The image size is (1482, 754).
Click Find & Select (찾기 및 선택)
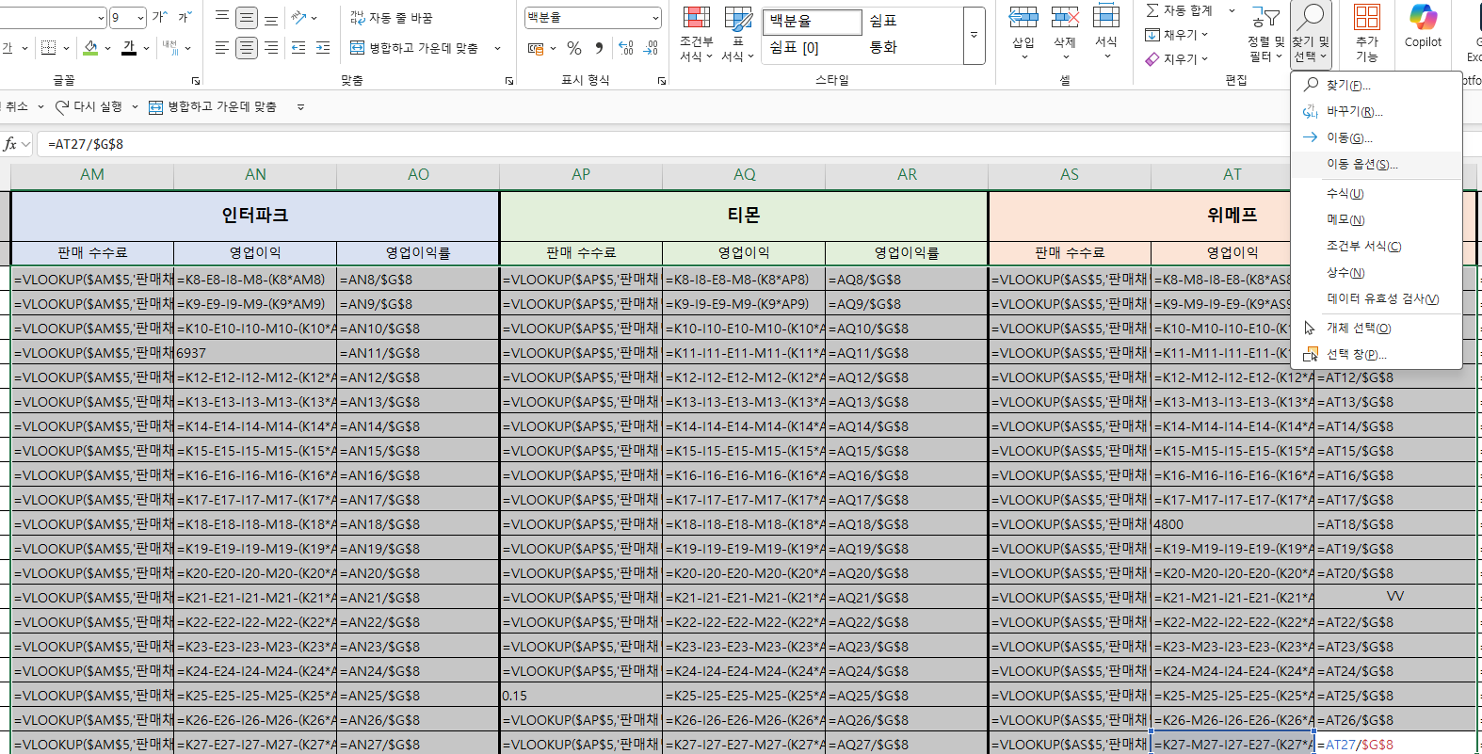coord(1311,34)
